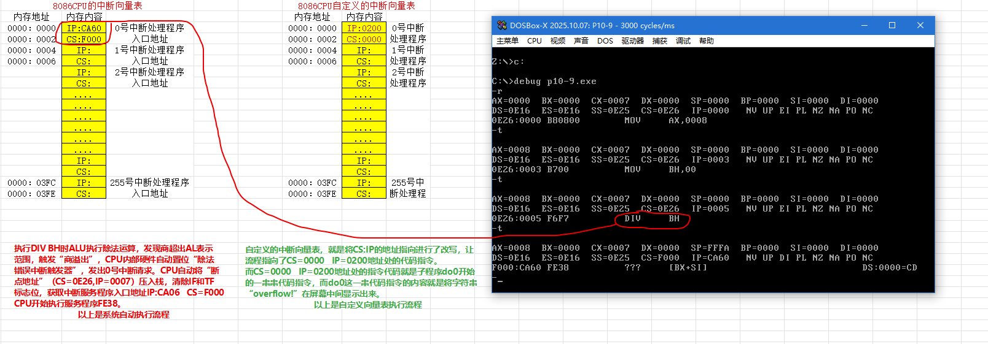Click the MOV BH,00 instruction line
The height and width of the screenshot is (344, 988).
(594, 169)
